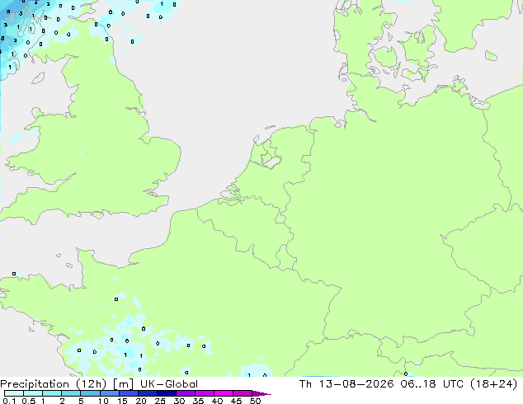Click the 'UK-Global' model label
Screen dimensions: 523x404
tap(169, 384)
